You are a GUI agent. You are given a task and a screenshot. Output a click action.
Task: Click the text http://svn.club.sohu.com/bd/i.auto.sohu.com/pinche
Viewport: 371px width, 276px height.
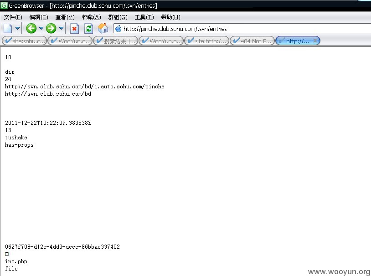[x=84, y=87]
